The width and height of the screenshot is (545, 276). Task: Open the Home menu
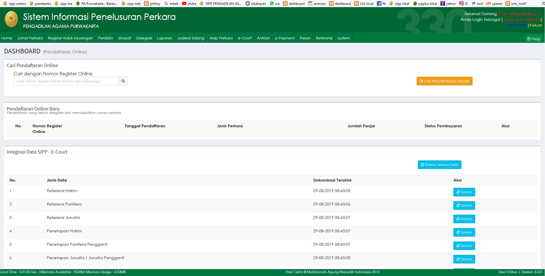pyautogui.click(x=7, y=38)
